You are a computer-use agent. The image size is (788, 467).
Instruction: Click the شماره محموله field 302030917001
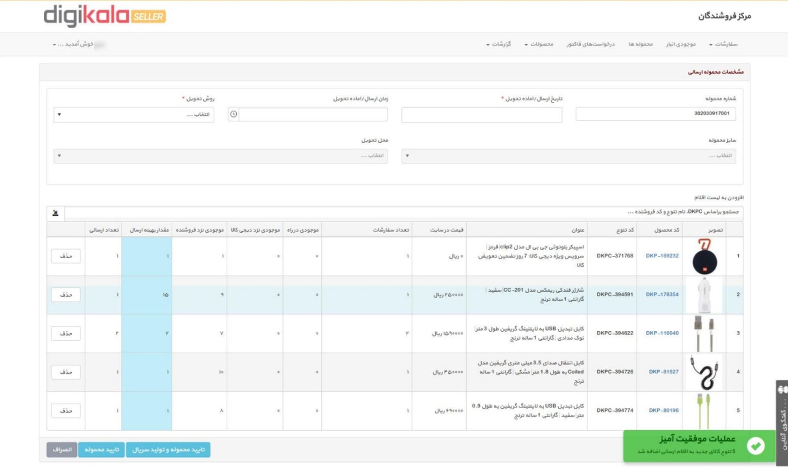tap(656, 114)
